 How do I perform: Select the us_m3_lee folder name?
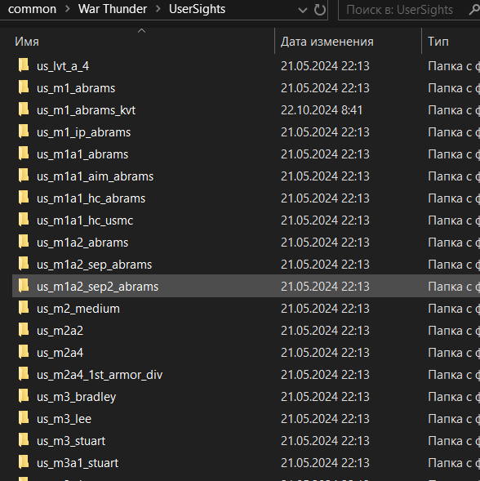[x=64, y=419]
